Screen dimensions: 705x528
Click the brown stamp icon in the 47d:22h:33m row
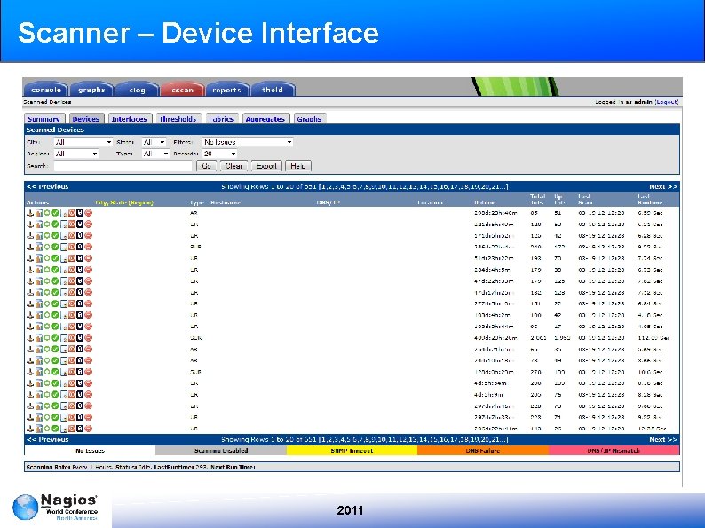30,280
